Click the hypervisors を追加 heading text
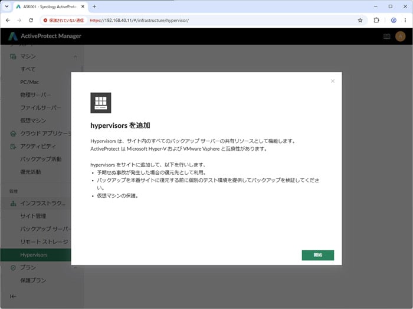Image resolution: width=413 pixels, height=309 pixels. pyautogui.click(x=120, y=125)
